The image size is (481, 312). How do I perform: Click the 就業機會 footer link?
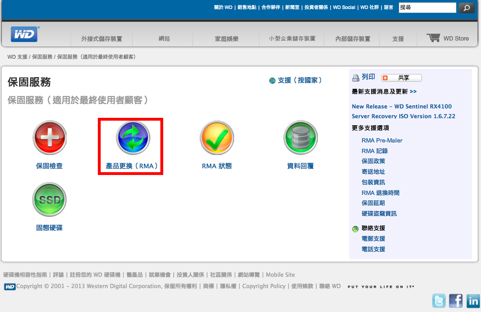160,275
